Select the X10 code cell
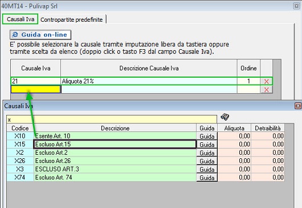The image size is (302, 208). tap(20, 136)
